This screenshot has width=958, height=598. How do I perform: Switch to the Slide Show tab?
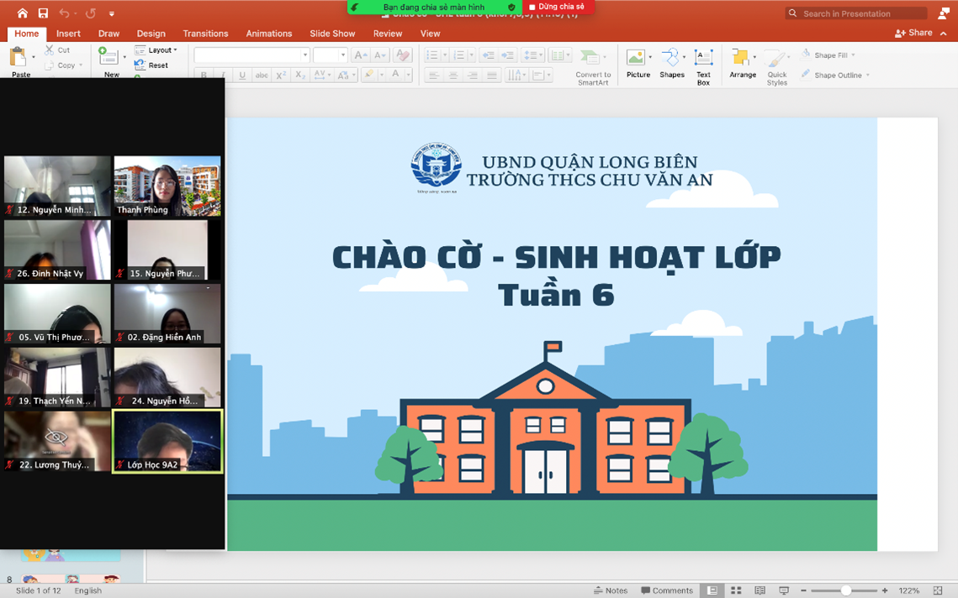coord(332,34)
